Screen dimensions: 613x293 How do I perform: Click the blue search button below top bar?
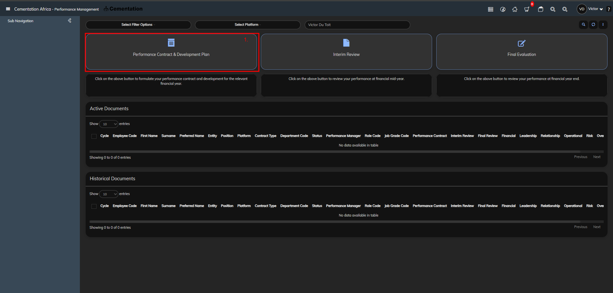point(583,25)
